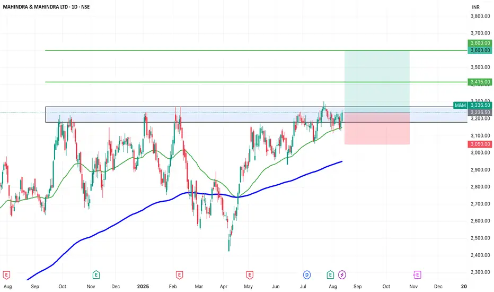Select the green profit target zone

coord(377,81)
